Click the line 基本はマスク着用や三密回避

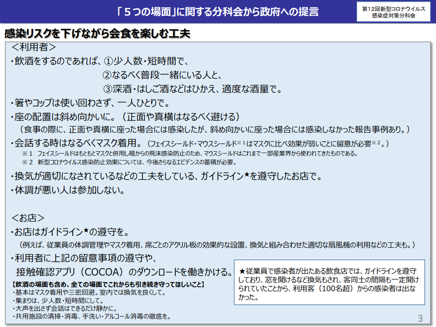tap(89, 293)
